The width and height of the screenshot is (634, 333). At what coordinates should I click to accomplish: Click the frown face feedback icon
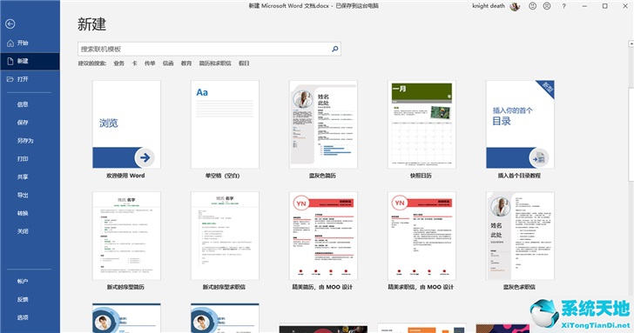pos(547,6)
